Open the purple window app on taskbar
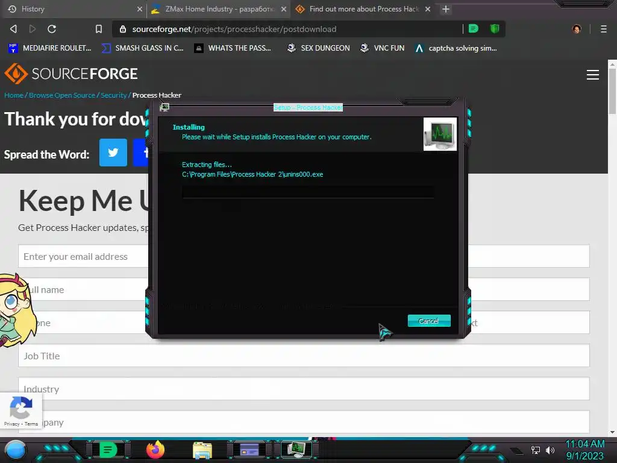The image size is (617, 463). coord(249,450)
